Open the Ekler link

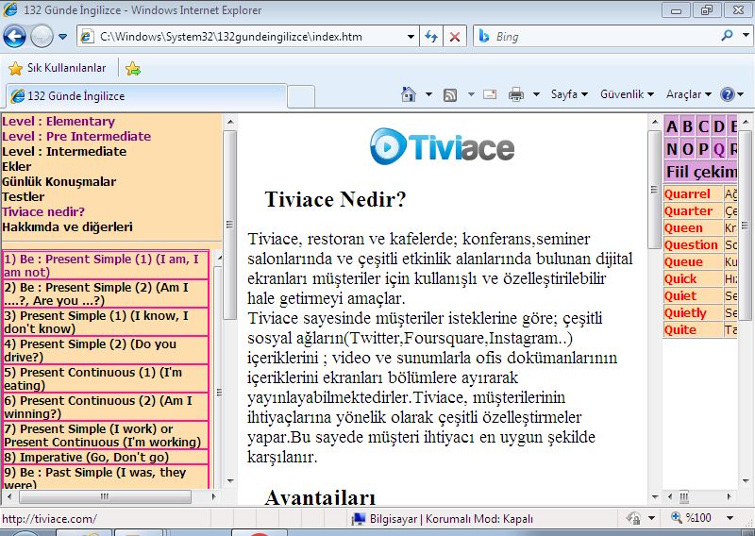tap(16, 167)
